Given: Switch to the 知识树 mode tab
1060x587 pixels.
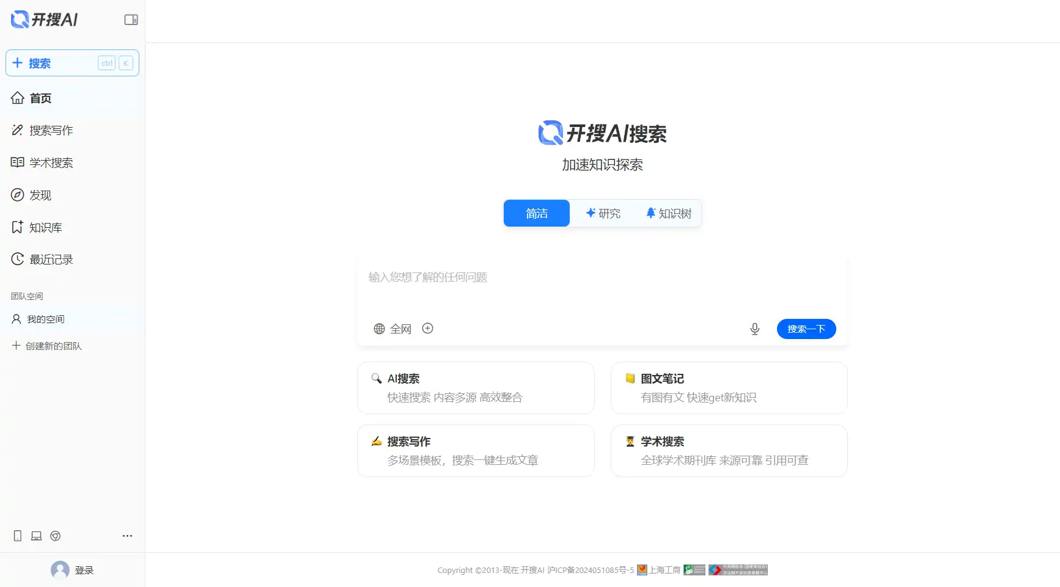Looking at the screenshot, I should tap(669, 213).
